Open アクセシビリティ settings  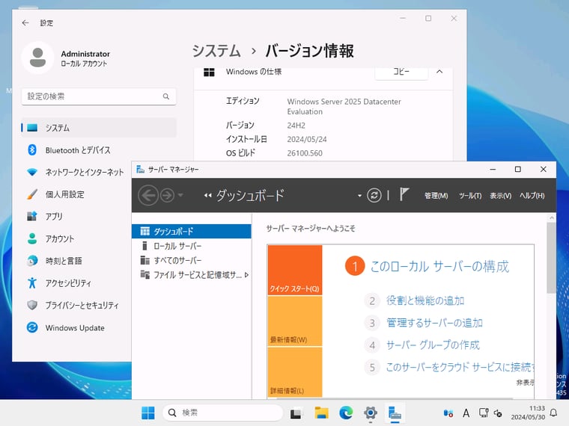tap(76, 283)
